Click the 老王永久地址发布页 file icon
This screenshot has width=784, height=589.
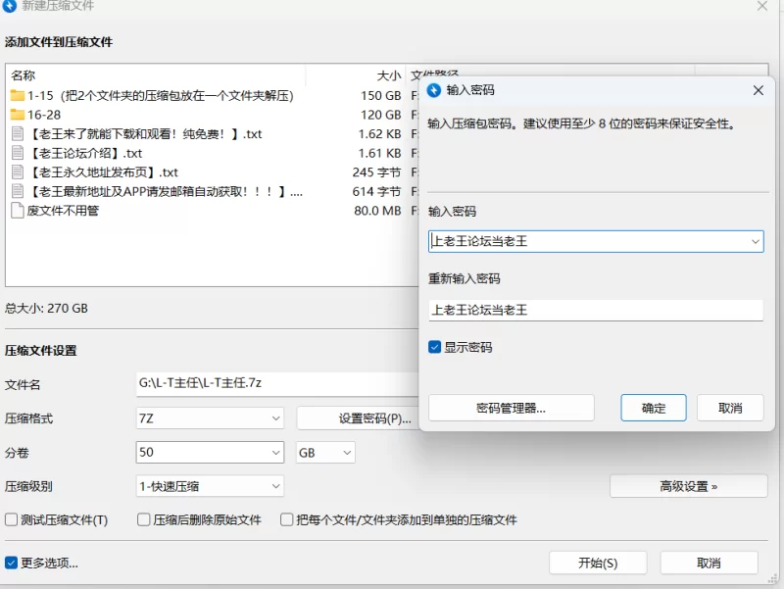(17, 172)
